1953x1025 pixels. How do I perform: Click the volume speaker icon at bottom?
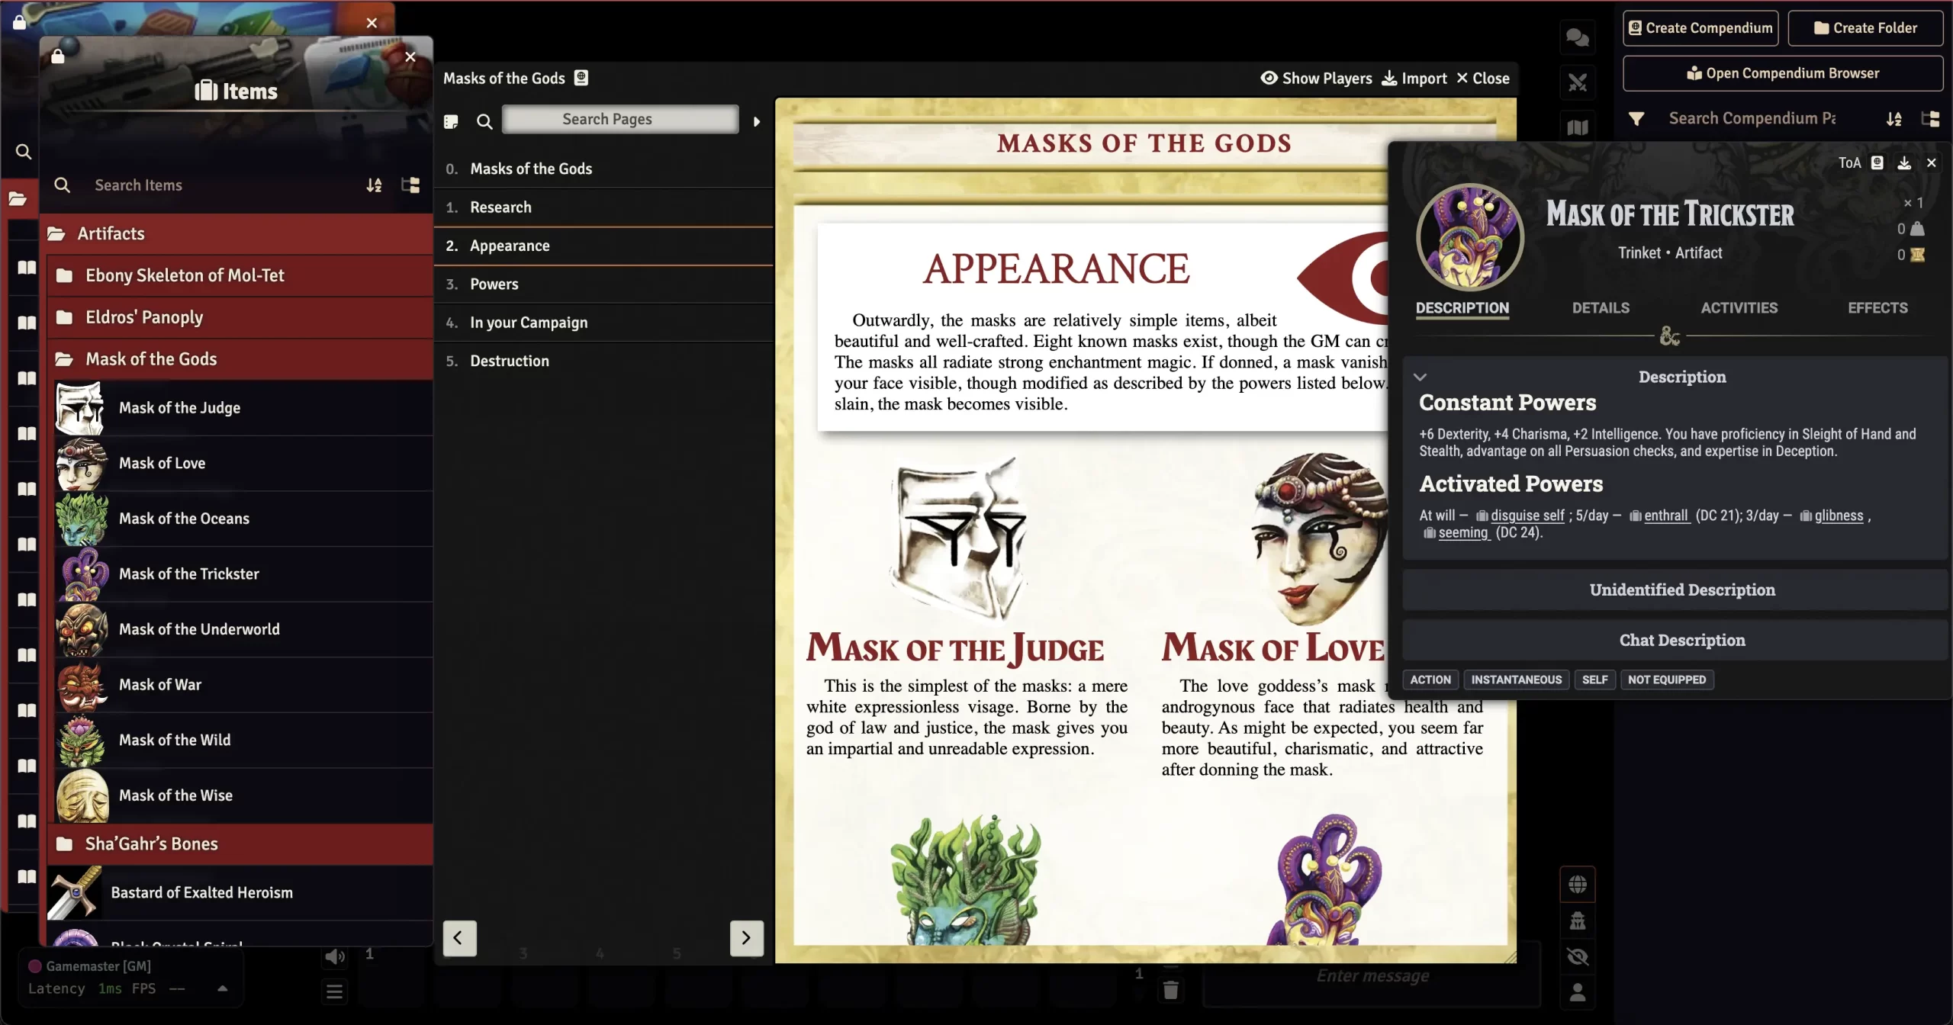[x=334, y=956]
